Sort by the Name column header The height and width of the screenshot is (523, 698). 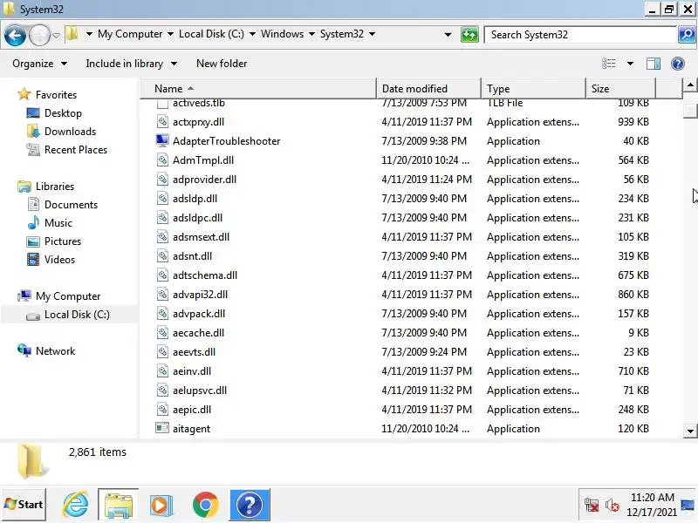(258, 89)
